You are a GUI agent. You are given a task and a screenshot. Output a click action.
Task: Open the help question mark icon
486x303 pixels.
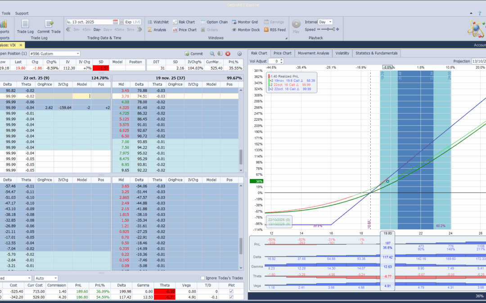point(480,13)
